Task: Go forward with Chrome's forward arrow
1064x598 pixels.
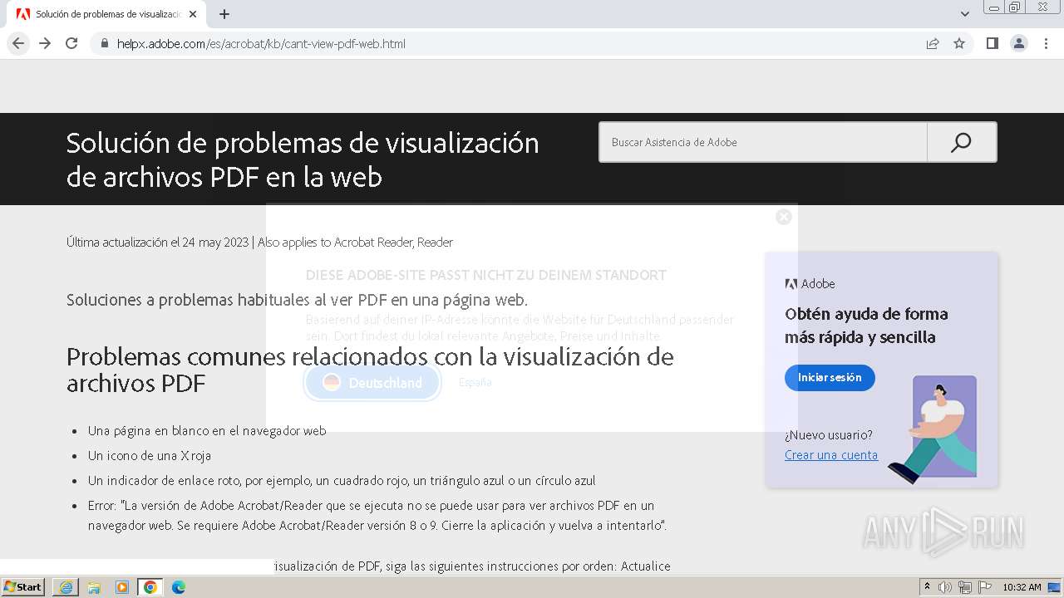Action: [x=45, y=43]
